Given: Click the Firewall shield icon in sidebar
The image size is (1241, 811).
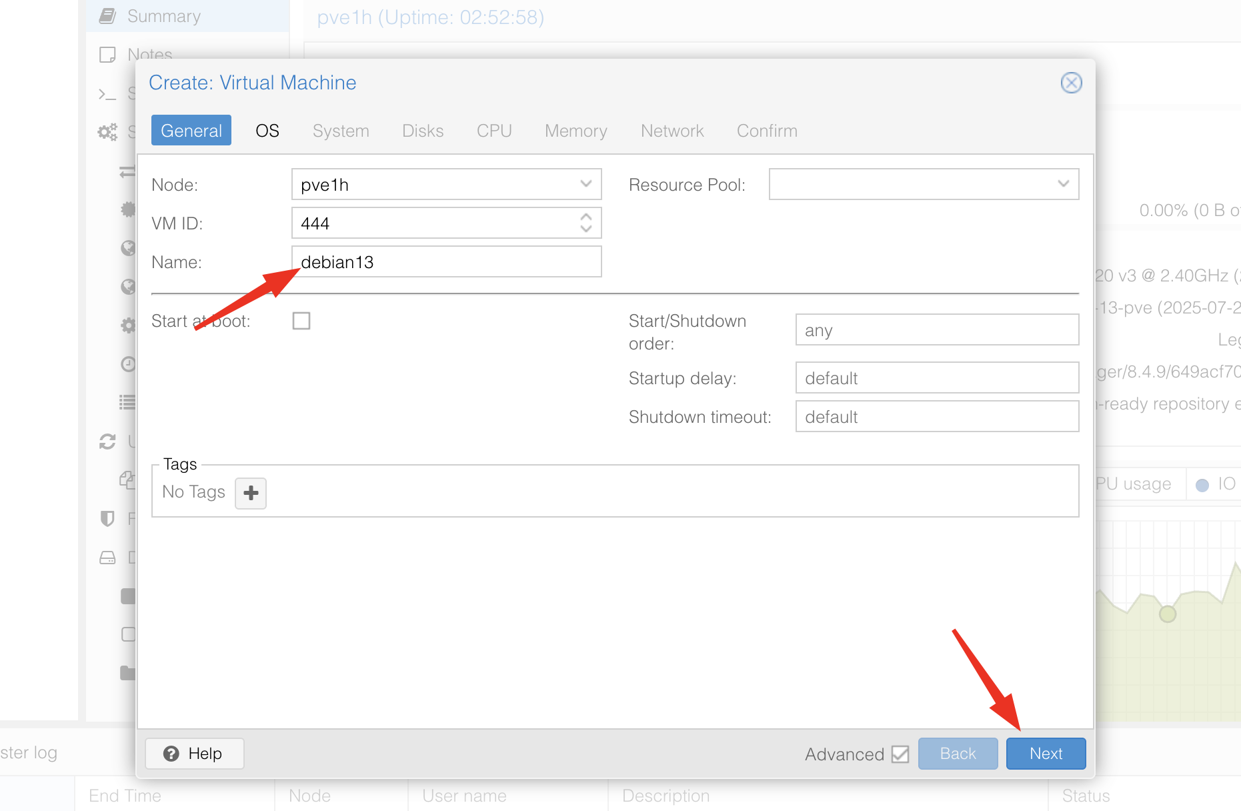Looking at the screenshot, I should click(107, 518).
